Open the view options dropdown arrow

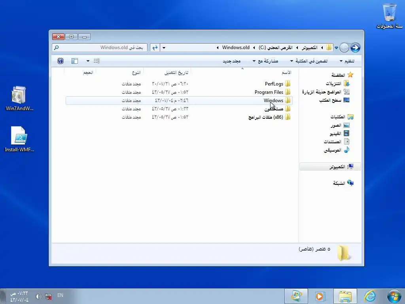coord(88,61)
